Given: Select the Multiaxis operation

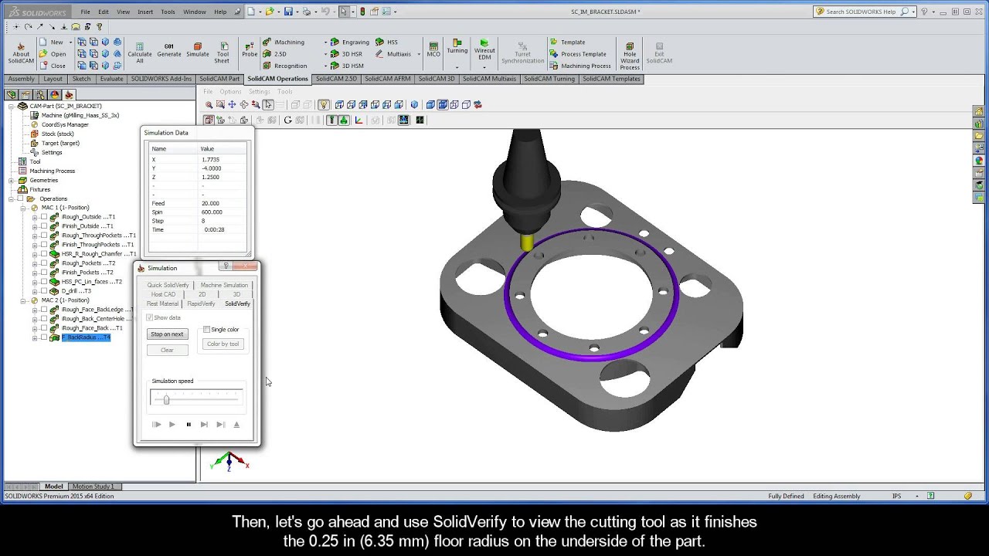Looking at the screenshot, I should pos(393,54).
